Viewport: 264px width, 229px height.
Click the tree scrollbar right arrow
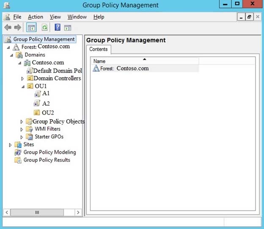[78, 212]
